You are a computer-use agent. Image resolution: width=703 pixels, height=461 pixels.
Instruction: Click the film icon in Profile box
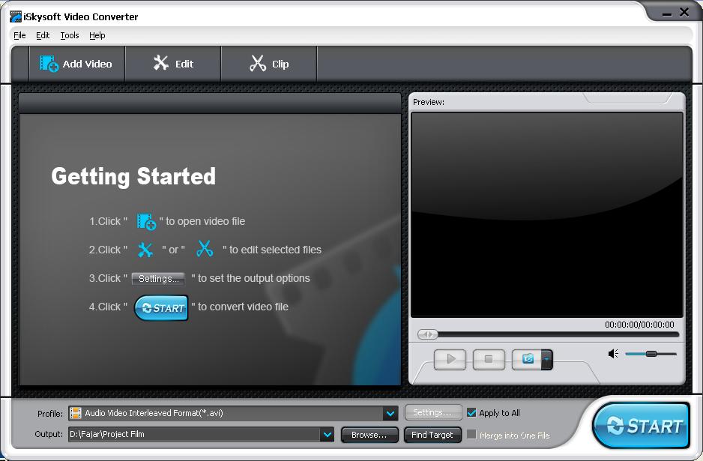[76, 413]
